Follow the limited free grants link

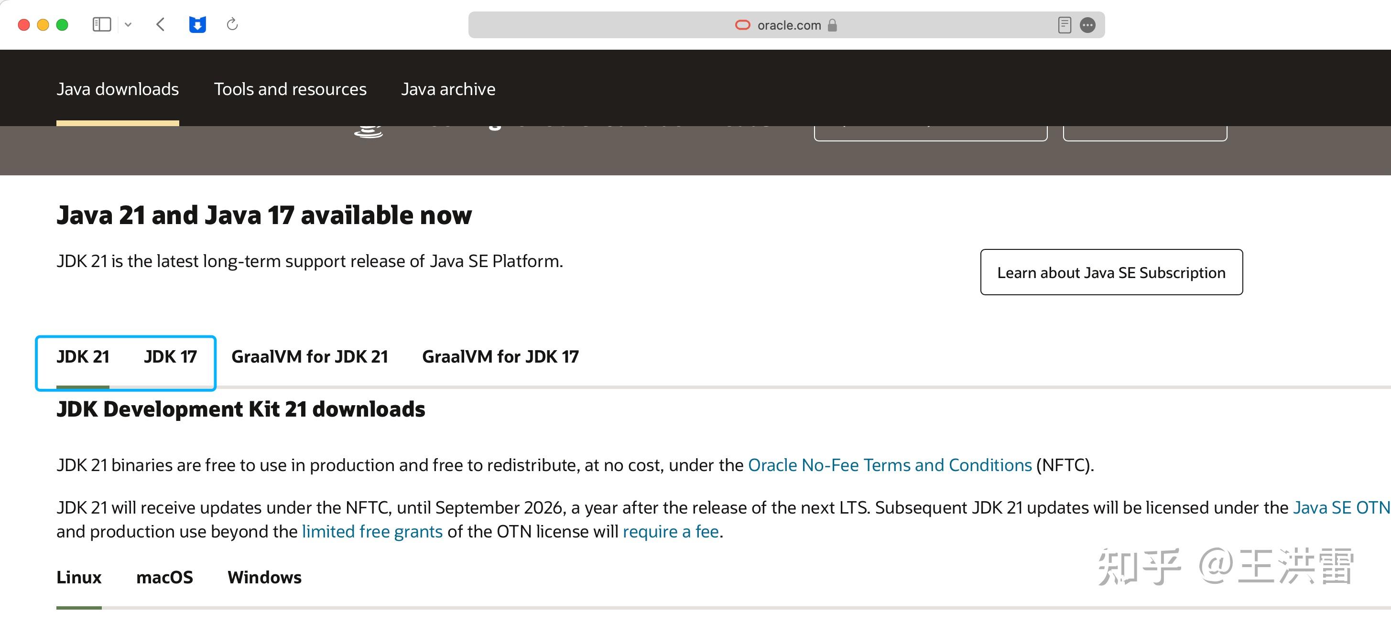[x=372, y=532]
